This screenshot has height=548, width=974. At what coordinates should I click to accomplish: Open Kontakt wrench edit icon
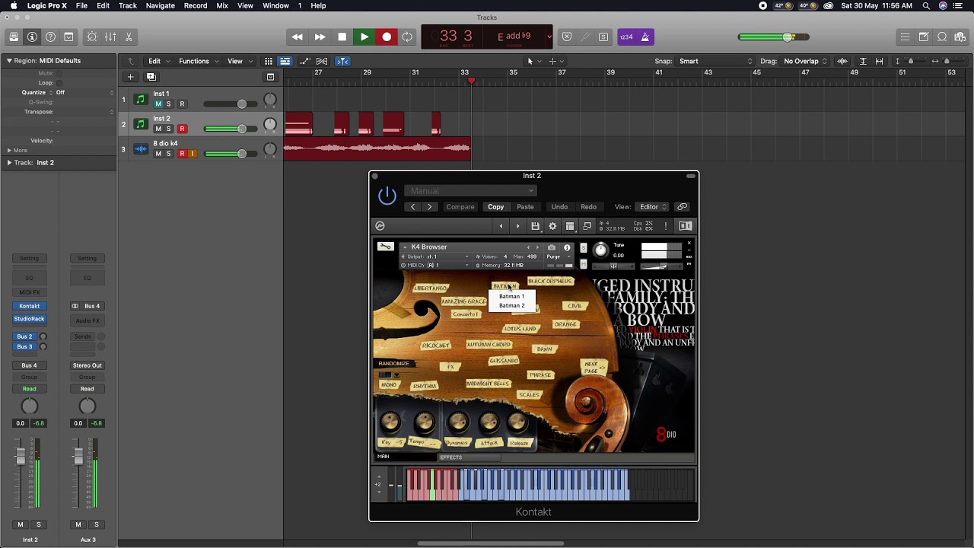tap(386, 247)
